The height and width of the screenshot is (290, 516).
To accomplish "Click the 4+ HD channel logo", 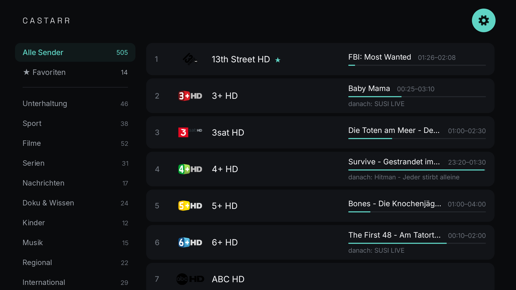I will coord(190,169).
